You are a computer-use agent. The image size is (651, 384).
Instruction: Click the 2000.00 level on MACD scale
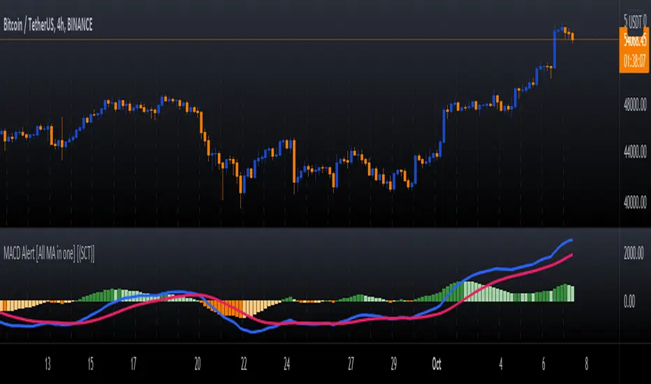pyautogui.click(x=634, y=253)
